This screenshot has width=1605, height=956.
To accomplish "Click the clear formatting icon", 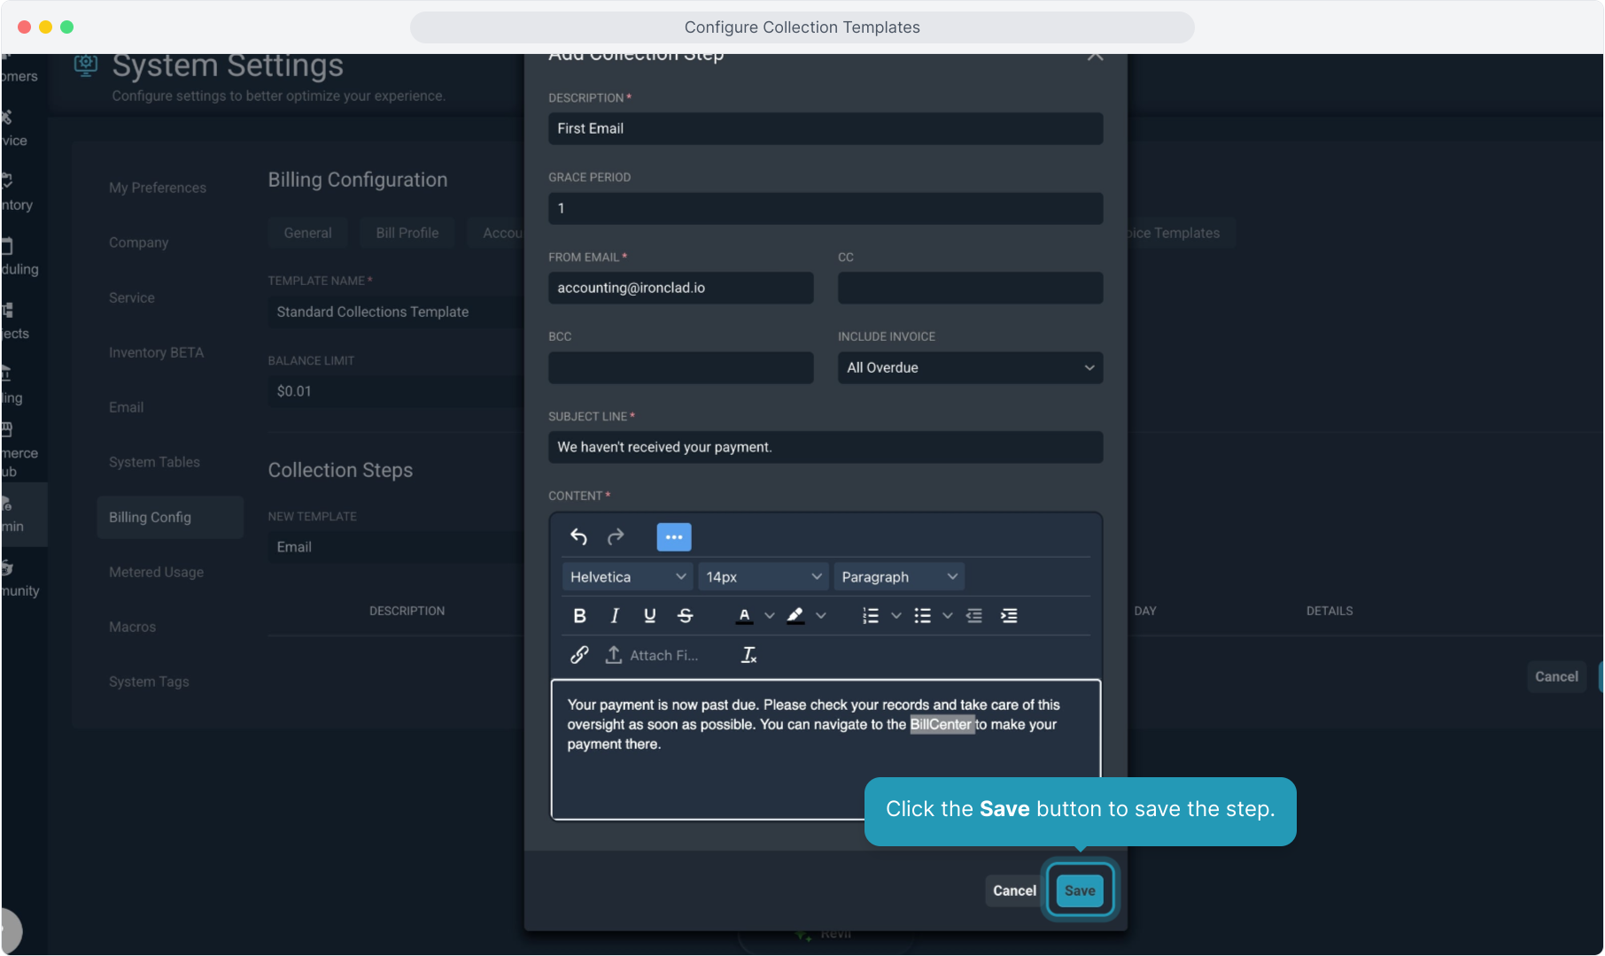I will click(x=748, y=655).
